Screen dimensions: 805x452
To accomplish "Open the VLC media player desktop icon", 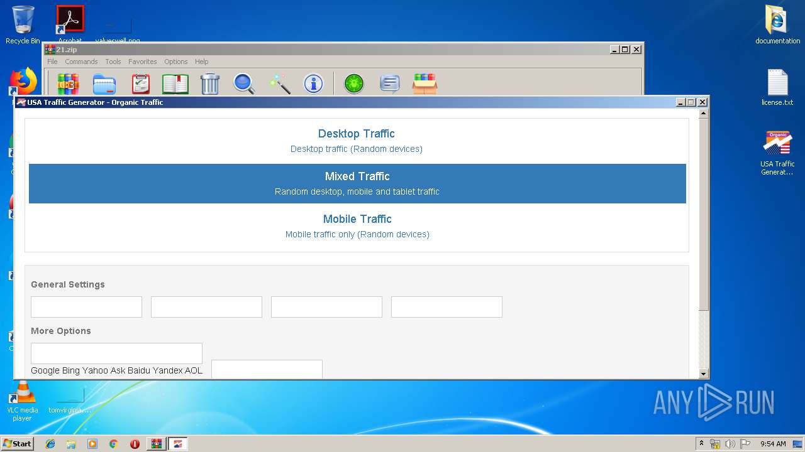I will point(23,402).
